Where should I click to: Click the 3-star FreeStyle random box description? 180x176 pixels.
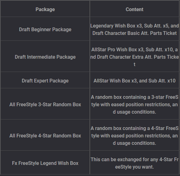tap(135, 104)
